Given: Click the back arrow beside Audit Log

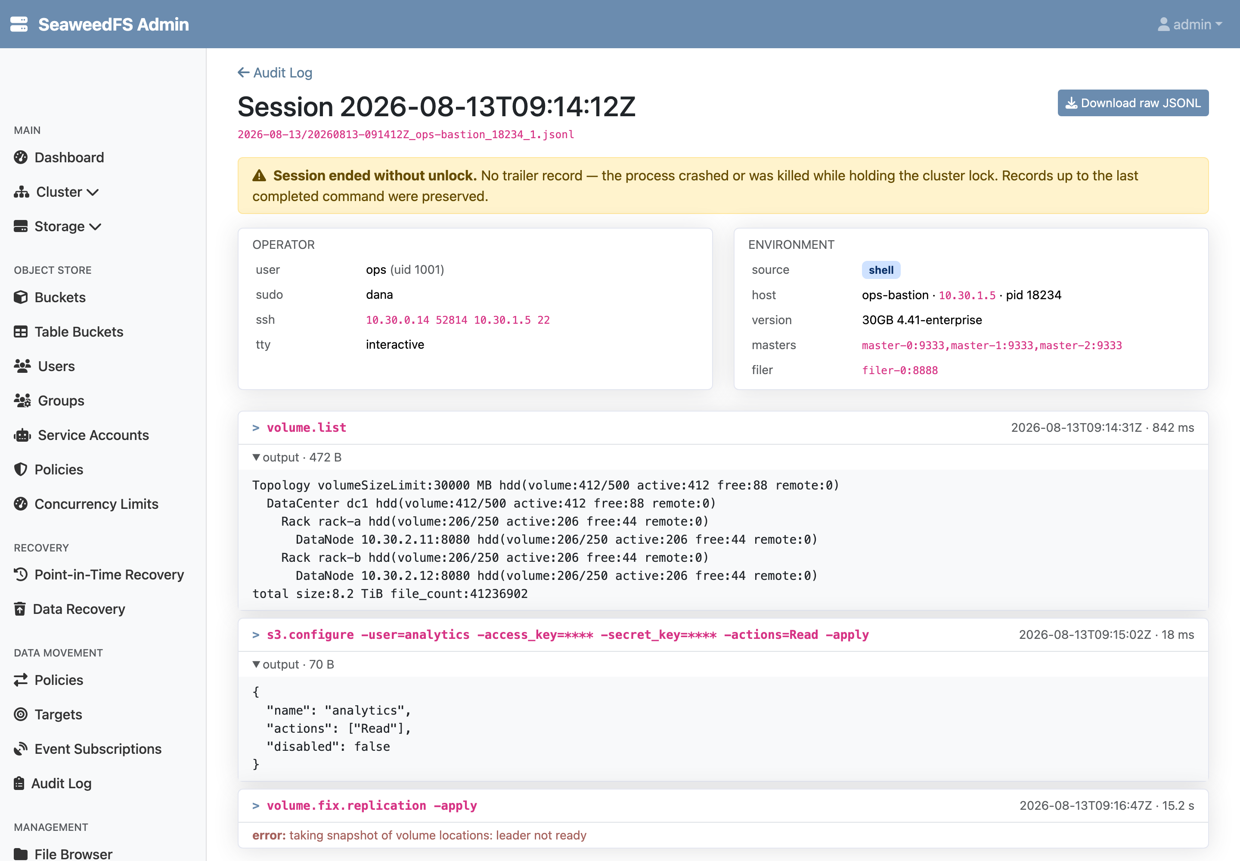Looking at the screenshot, I should [x=243, y=72].
